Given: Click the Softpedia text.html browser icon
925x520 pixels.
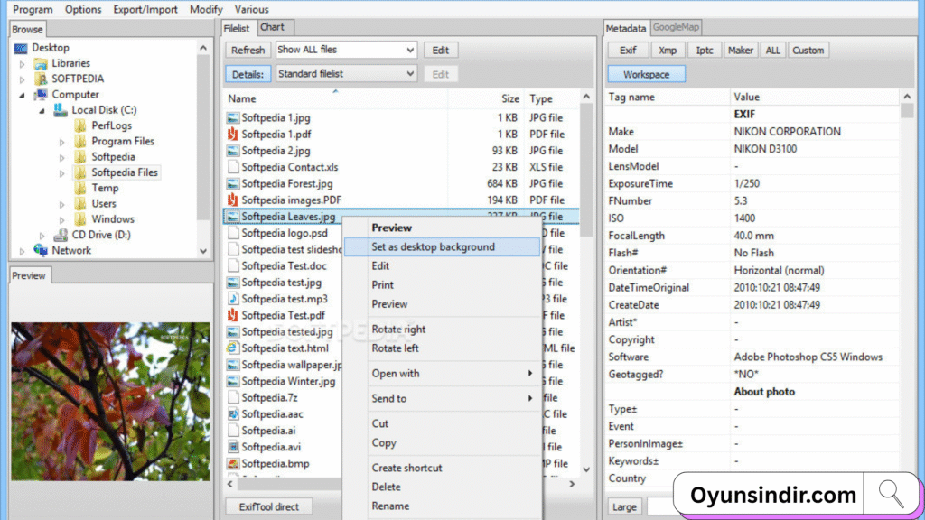Looking at the screenshot, I should (233, 348).
